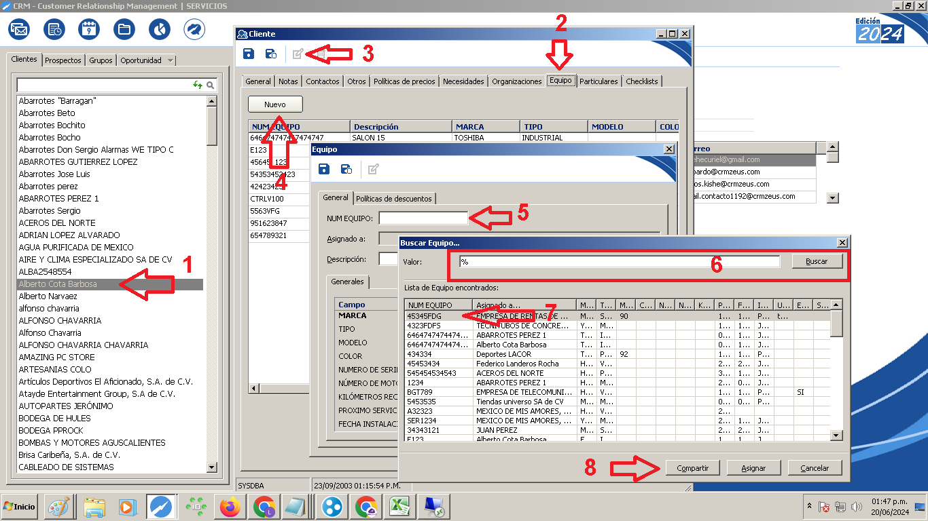
Task: Click the edit pencil icon in Cliente toolbar
Action: (298, 54)
